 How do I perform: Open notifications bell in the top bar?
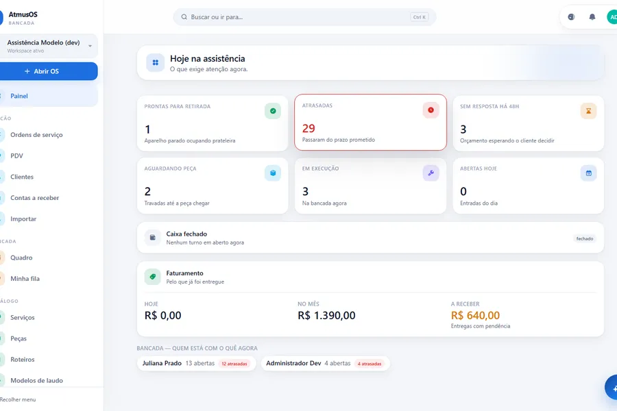592,17
